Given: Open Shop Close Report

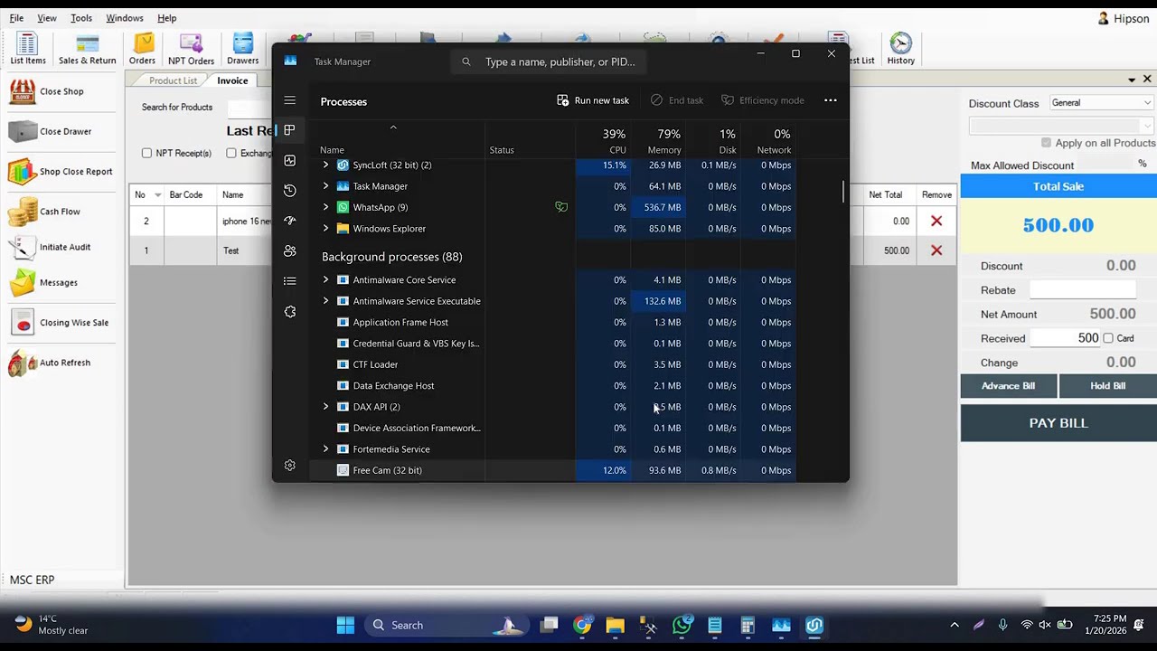Looking at the screenshot, I should [61, 171].
